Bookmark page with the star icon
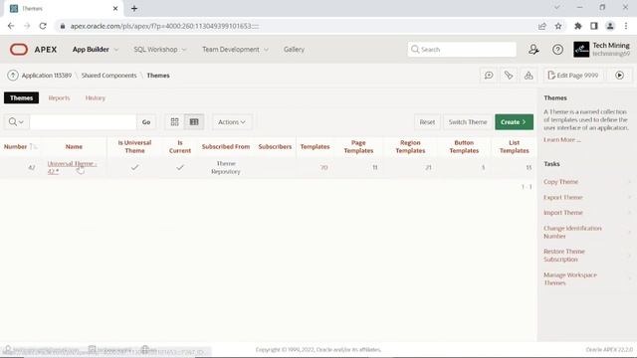The width and height of the screenshot is (637, 358). click(x=558, y=26)
